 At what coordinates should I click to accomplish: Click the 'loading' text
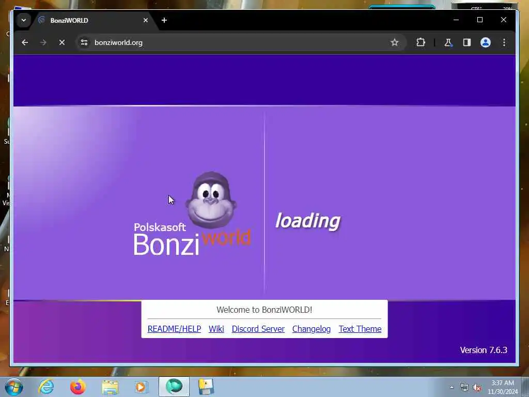[308, 221]
